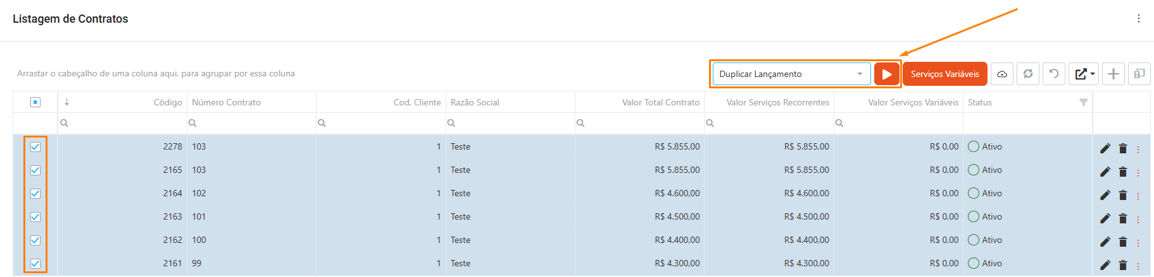Open the page kebab menu at top right
Viewport: 1154px width, 277px height.
pos(1138,19)
